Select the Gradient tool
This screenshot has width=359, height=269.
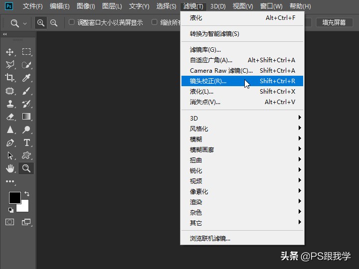(26, 117)
